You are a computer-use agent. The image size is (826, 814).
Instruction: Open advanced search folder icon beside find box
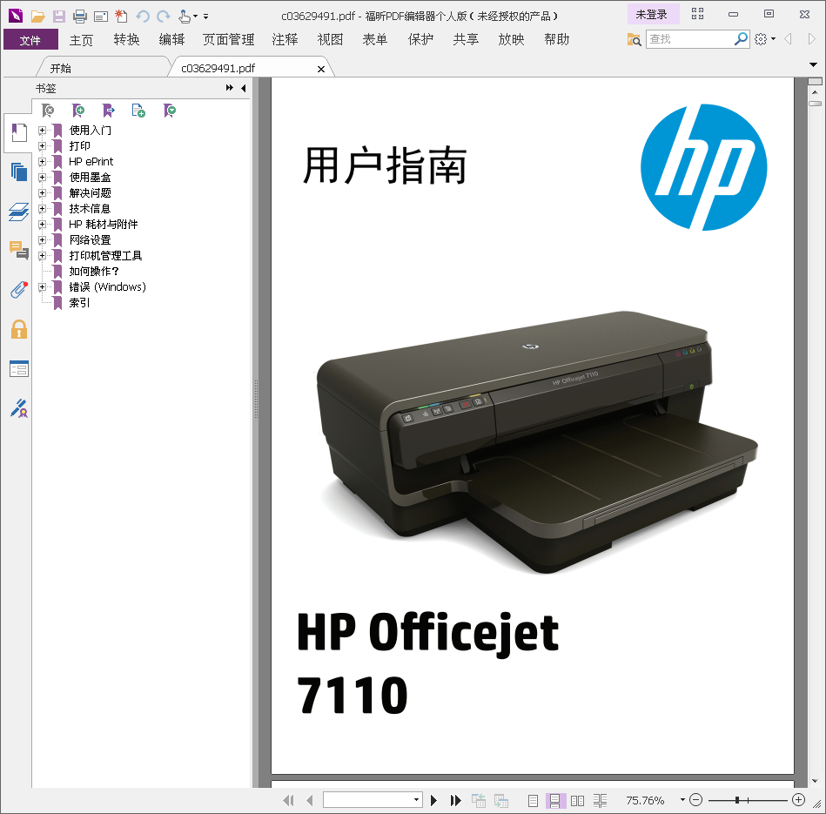click(634, 39)
